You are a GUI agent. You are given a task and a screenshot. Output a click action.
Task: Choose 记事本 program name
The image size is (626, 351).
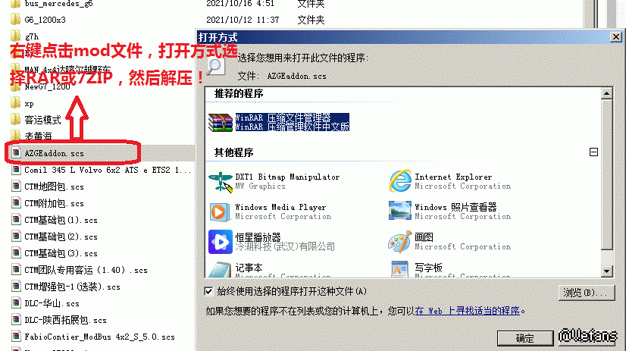[x=249, y=268]
